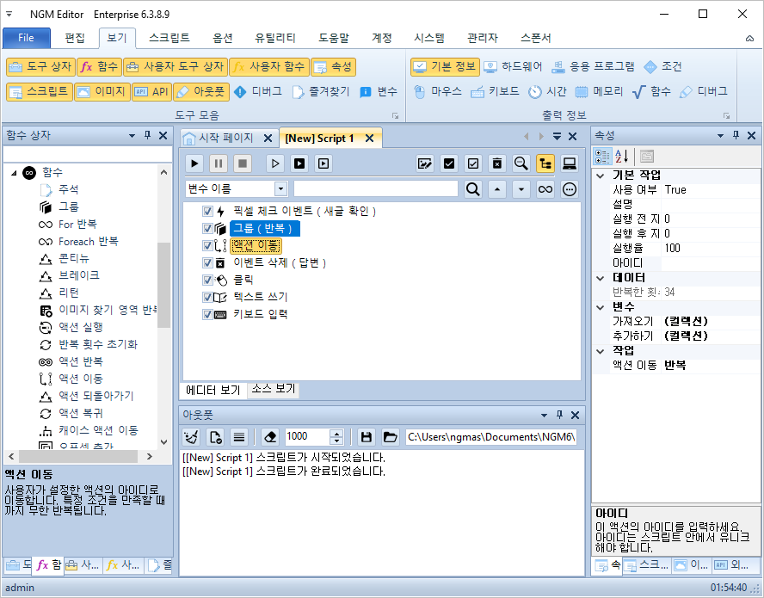Collapse the ribbon with the top-right arrow

[750, 38]
